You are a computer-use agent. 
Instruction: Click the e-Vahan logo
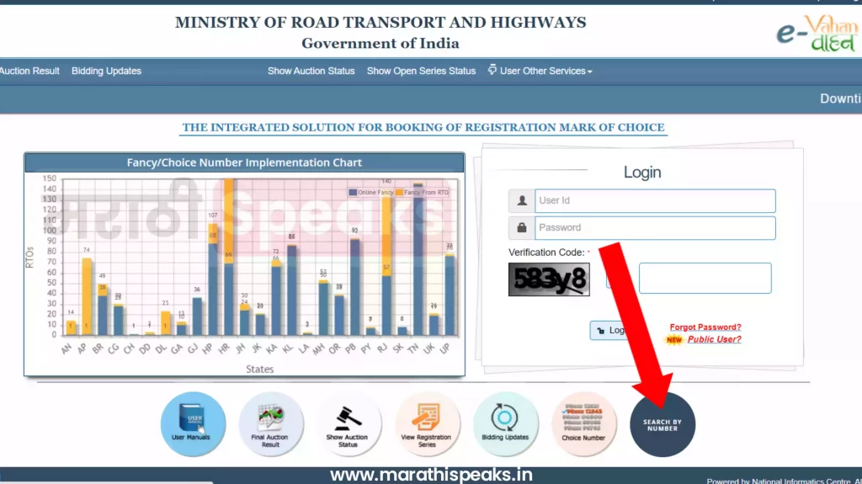pyautogui.click(x=817, y=33)
